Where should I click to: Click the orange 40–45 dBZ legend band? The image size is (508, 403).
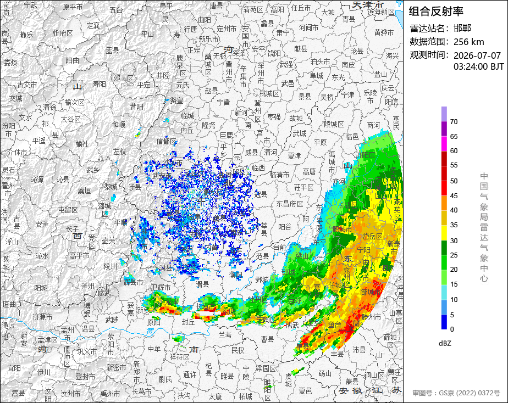pyautogui.click(x=444, y=203)
